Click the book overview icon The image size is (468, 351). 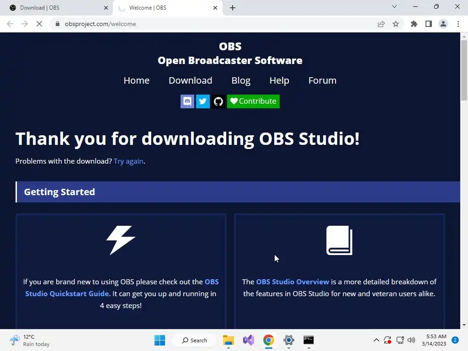pos(340,240)
